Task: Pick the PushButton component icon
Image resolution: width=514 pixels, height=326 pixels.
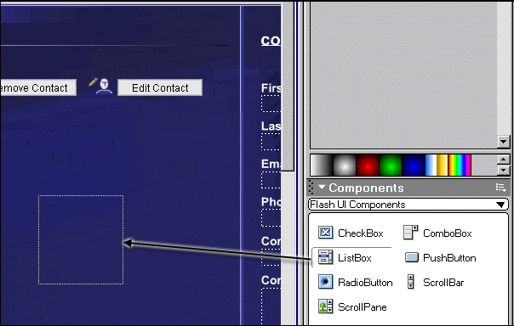Action: point(412,257)
